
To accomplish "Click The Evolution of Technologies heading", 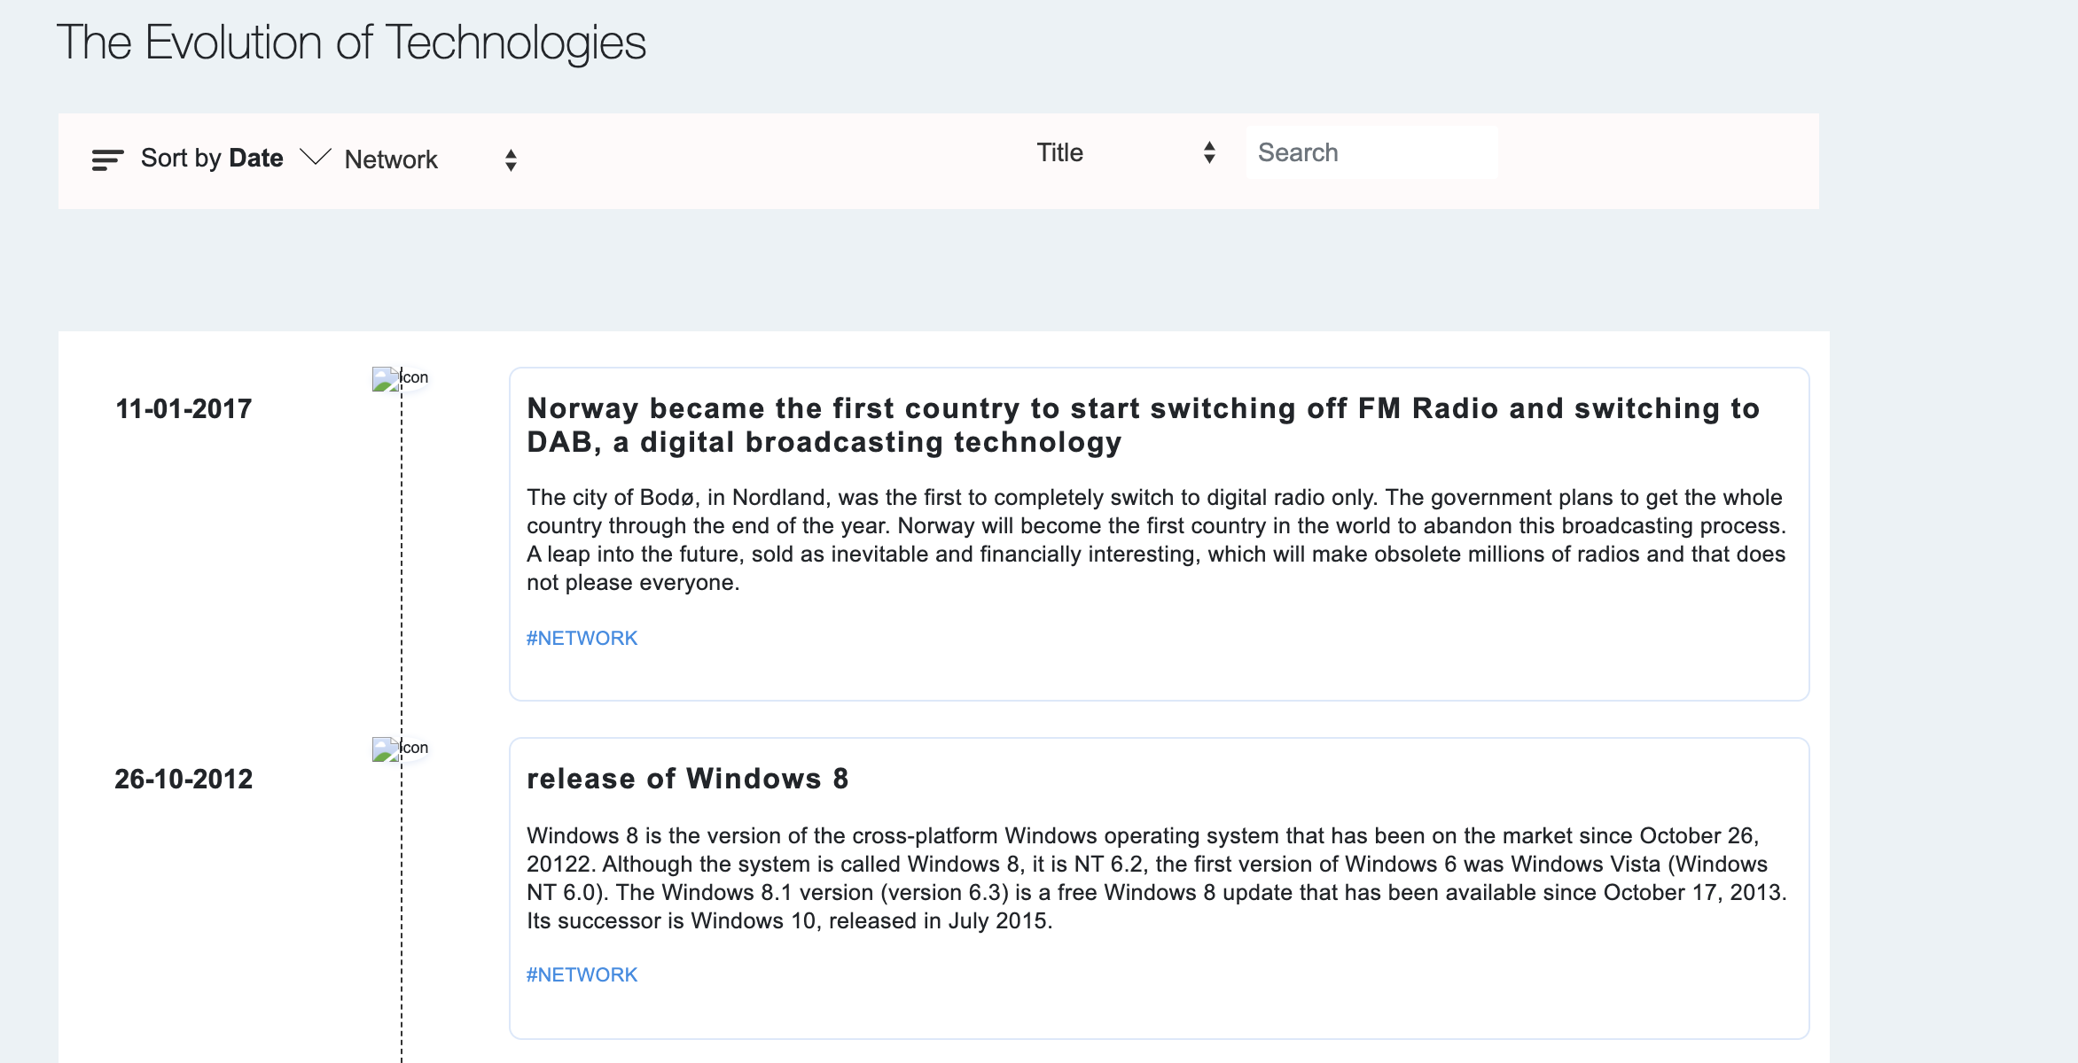I will tap(351, 43).
